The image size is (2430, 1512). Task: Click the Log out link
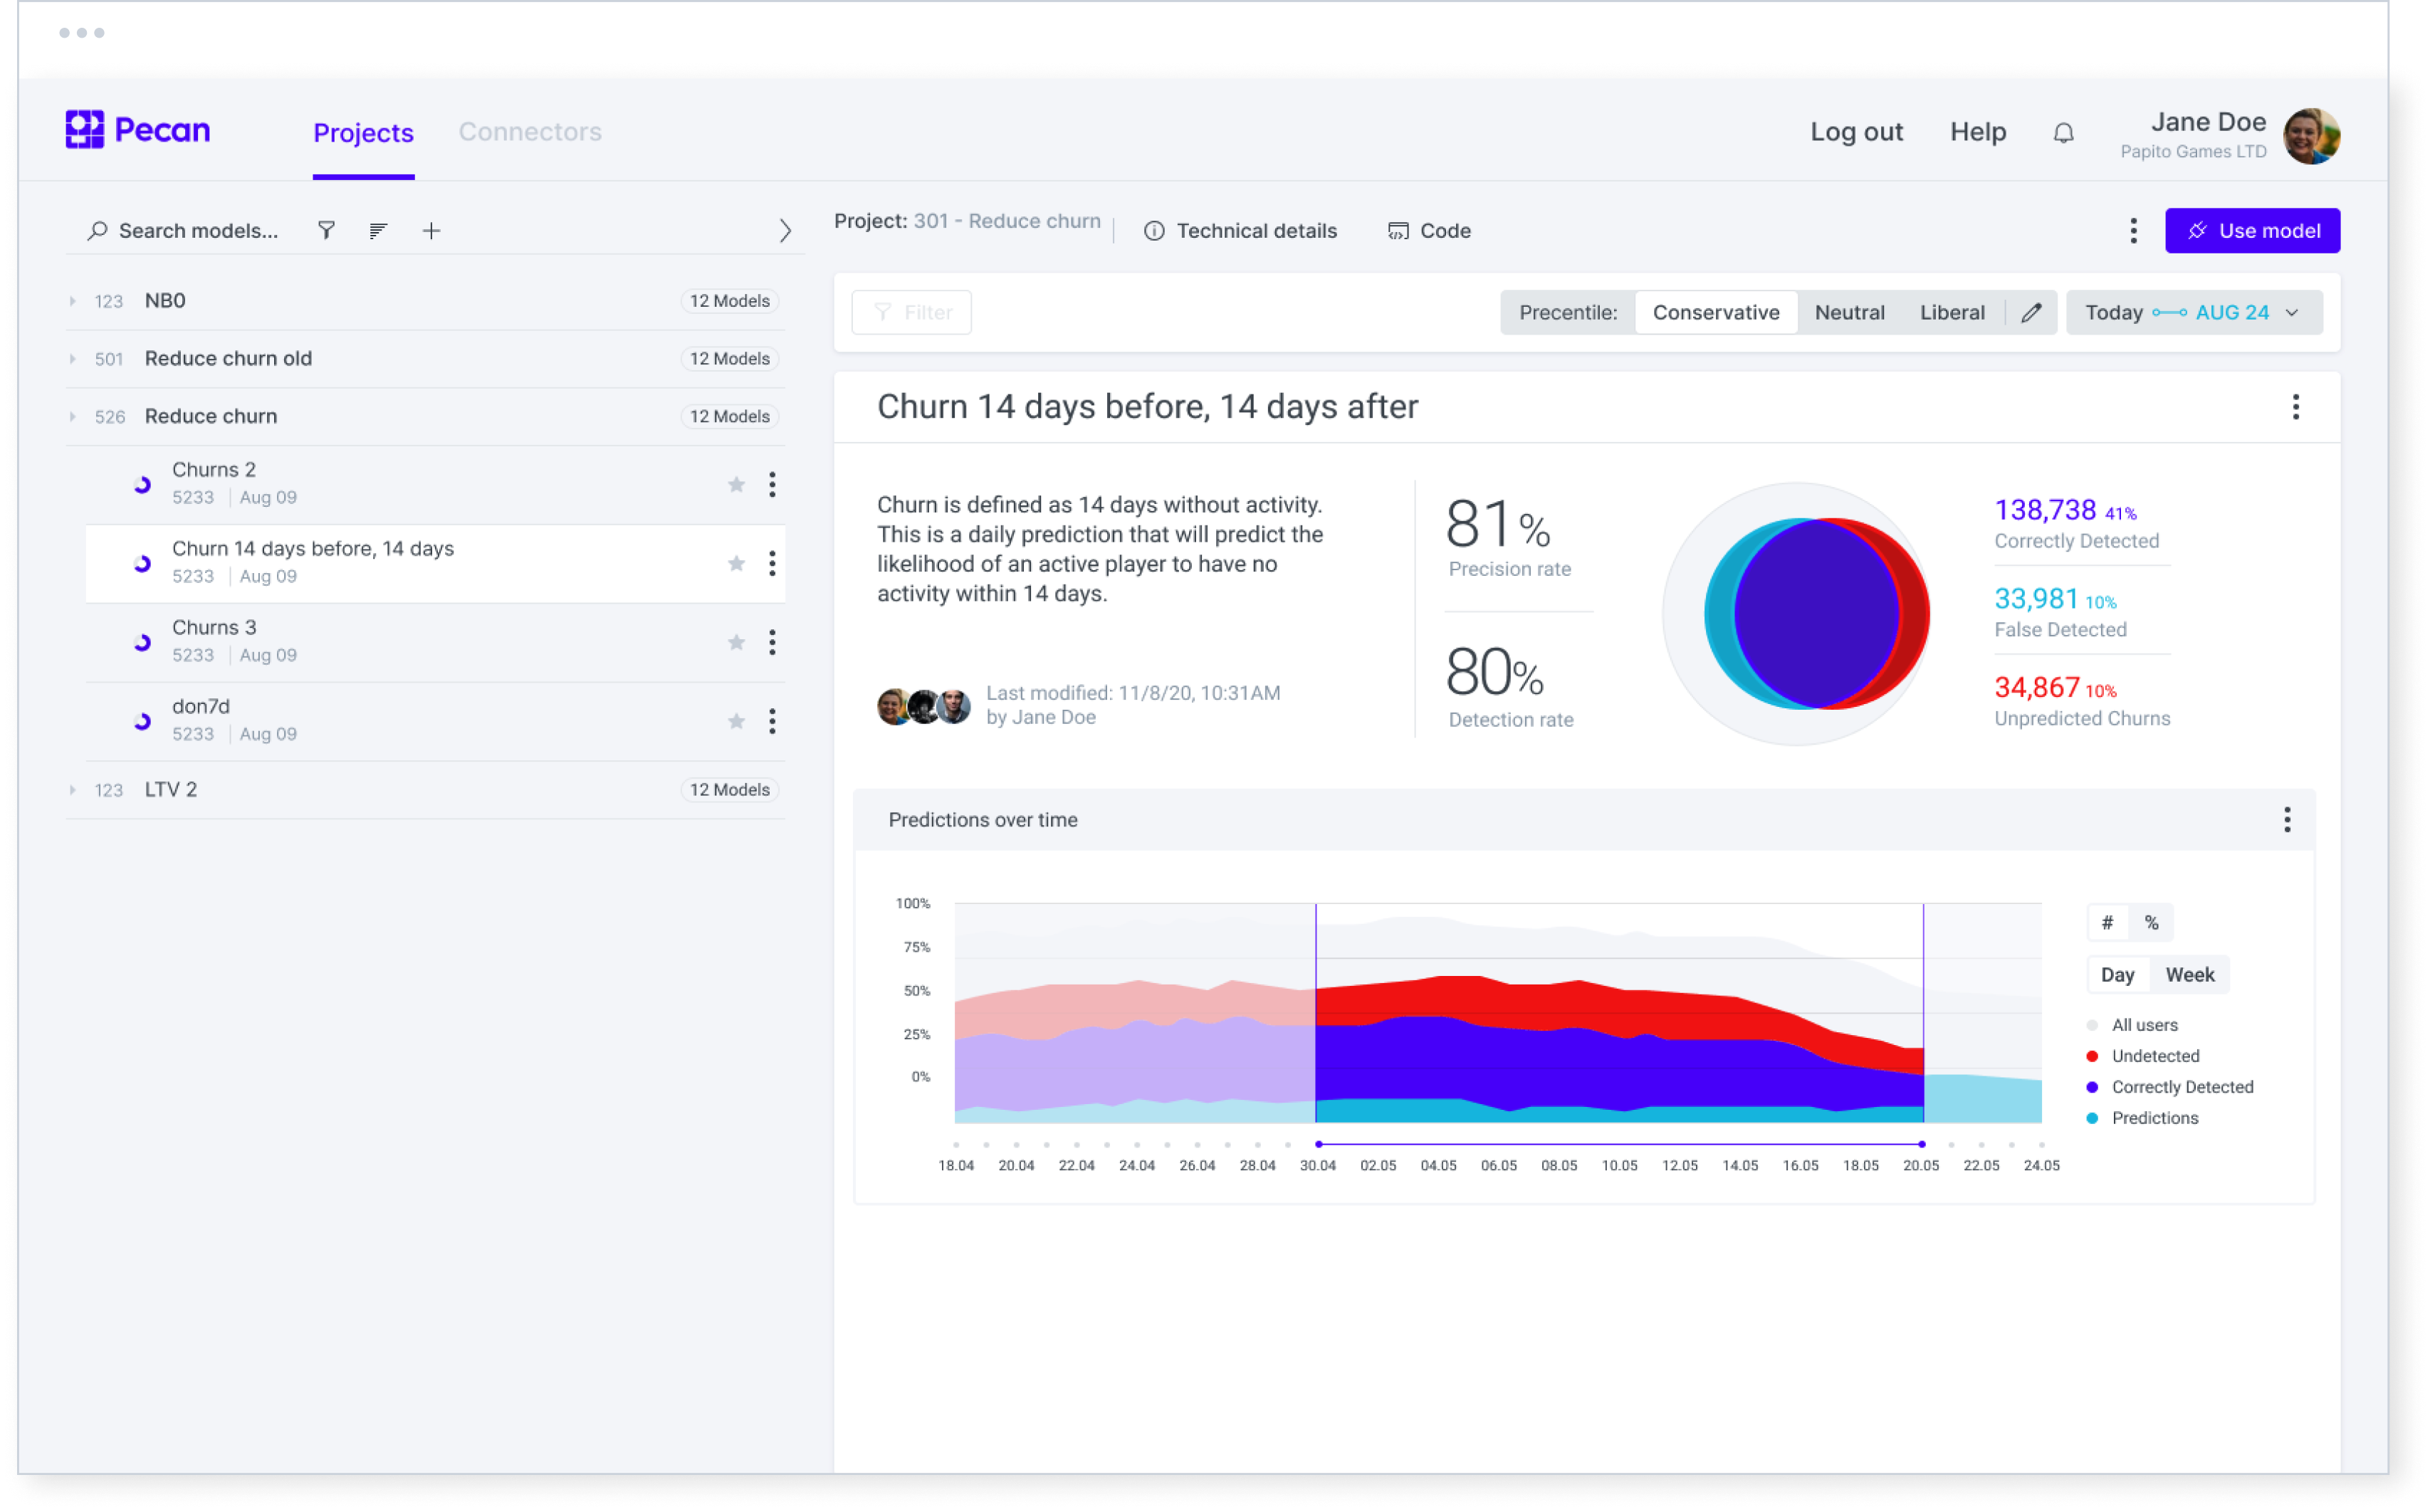[1856, 132]
